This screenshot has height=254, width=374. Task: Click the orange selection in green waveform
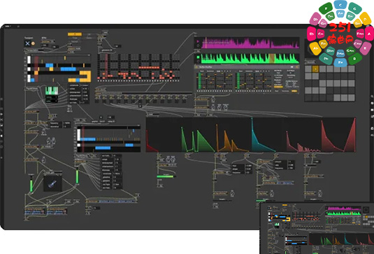[272, 58]
